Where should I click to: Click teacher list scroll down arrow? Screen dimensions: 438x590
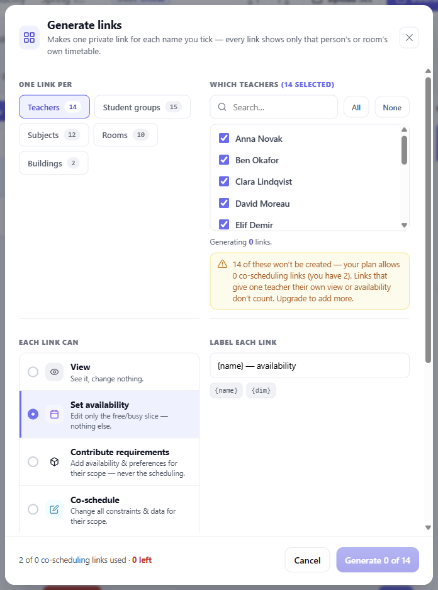tap(404, 226)
